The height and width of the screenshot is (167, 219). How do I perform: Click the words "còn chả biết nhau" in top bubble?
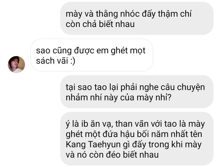click(x=100, y=24)
